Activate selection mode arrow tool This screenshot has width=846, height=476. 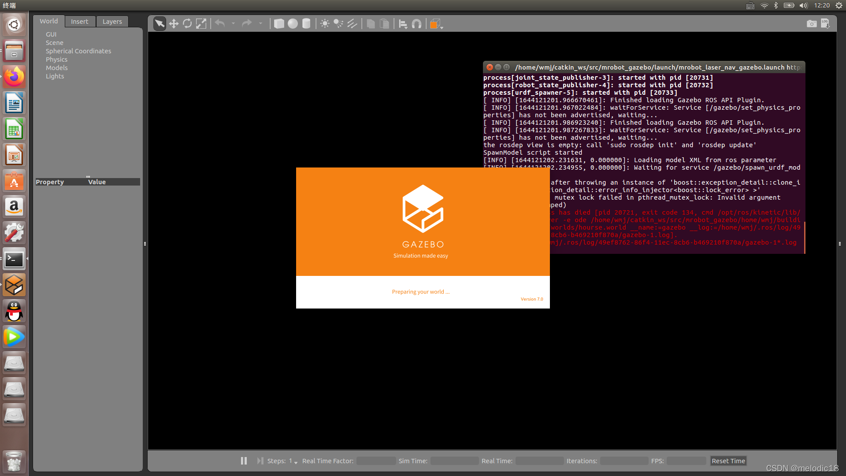point(160,24)
